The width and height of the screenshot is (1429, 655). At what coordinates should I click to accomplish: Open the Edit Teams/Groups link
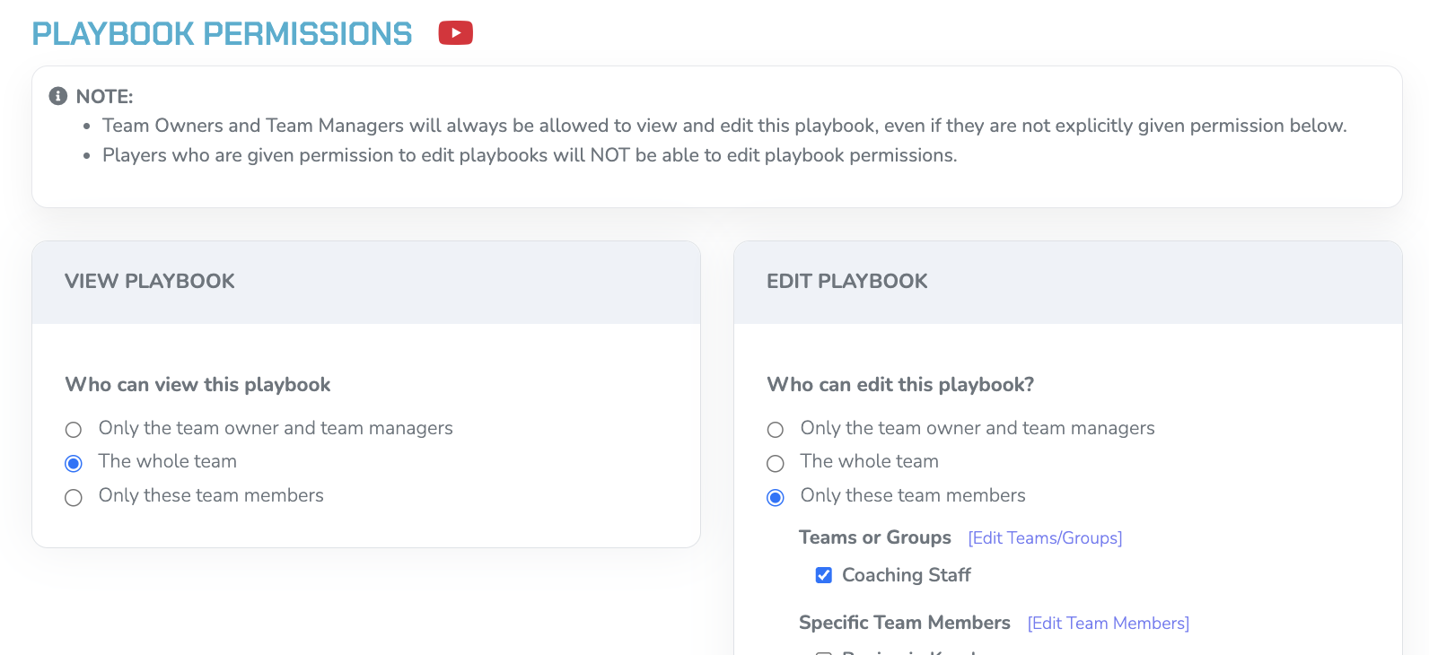(x=1045, y=537)
